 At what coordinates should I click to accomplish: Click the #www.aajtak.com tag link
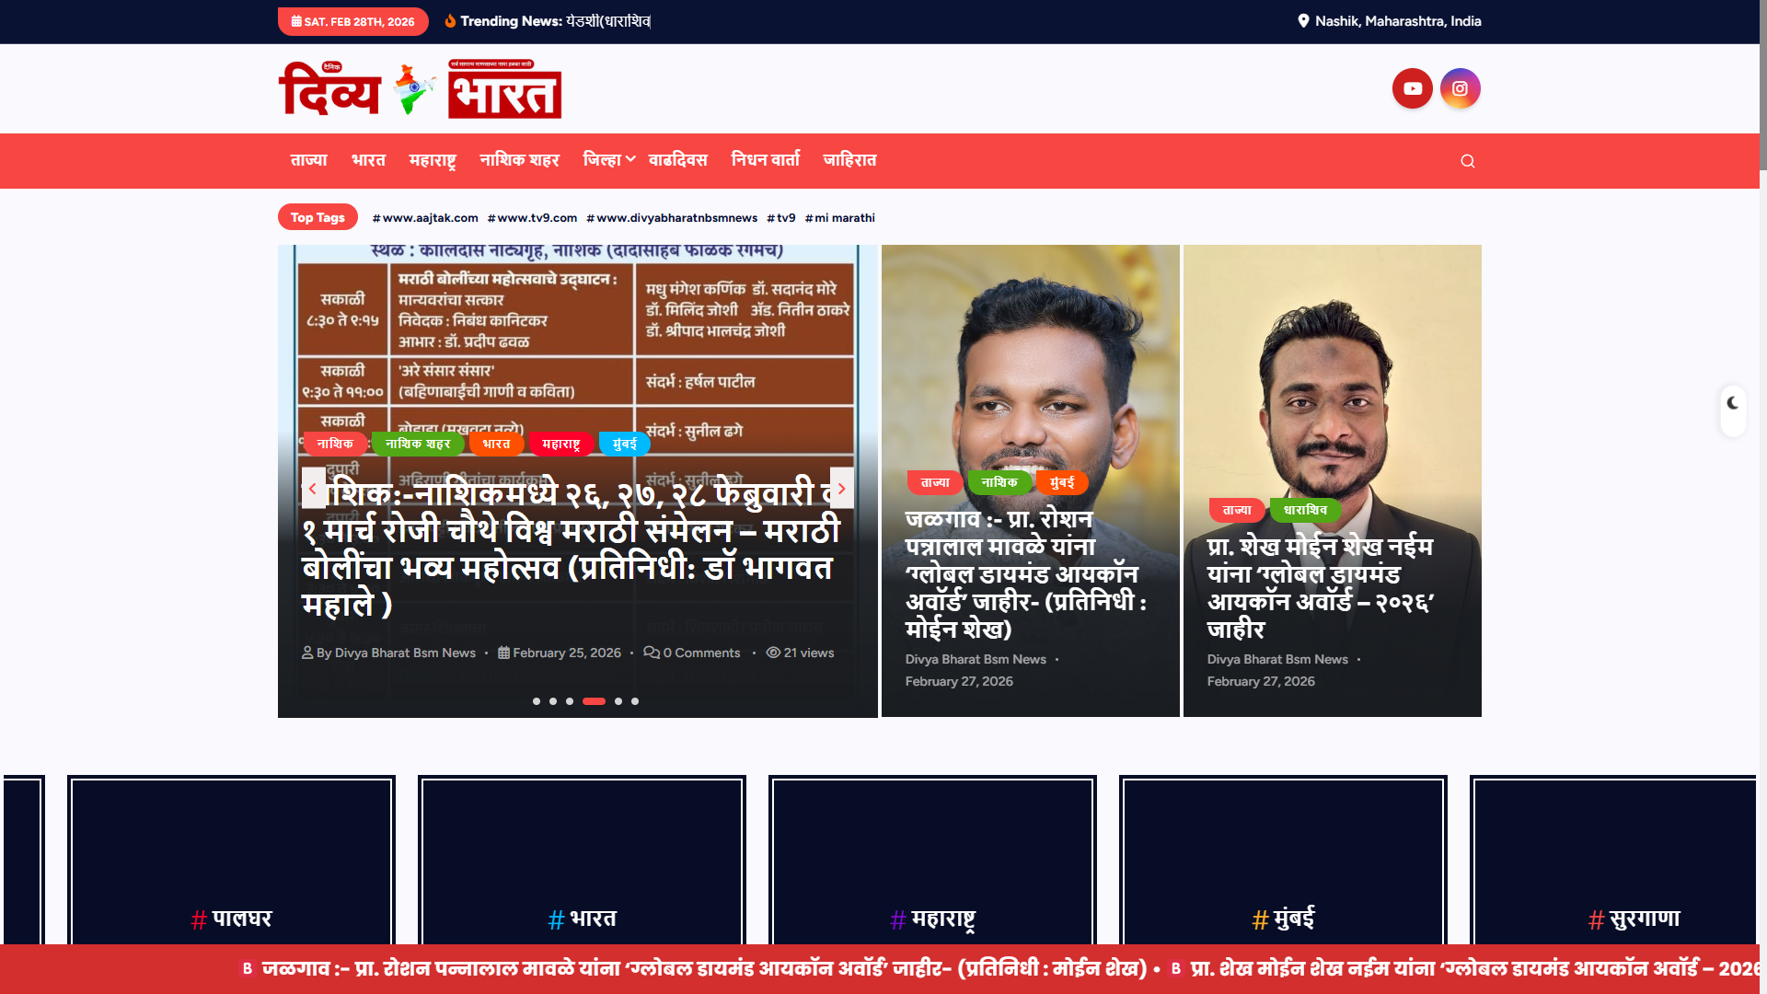point(425,218)
